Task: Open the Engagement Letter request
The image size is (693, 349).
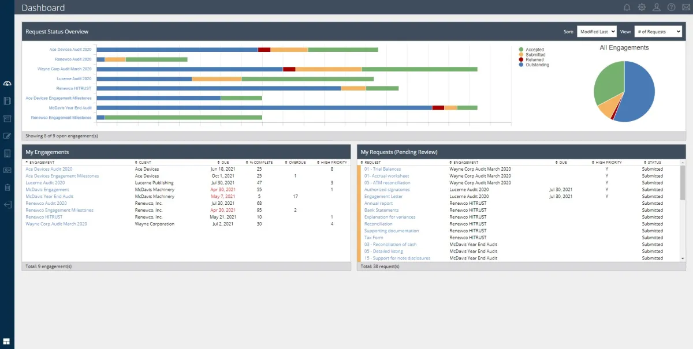Action: pos(383,197)
